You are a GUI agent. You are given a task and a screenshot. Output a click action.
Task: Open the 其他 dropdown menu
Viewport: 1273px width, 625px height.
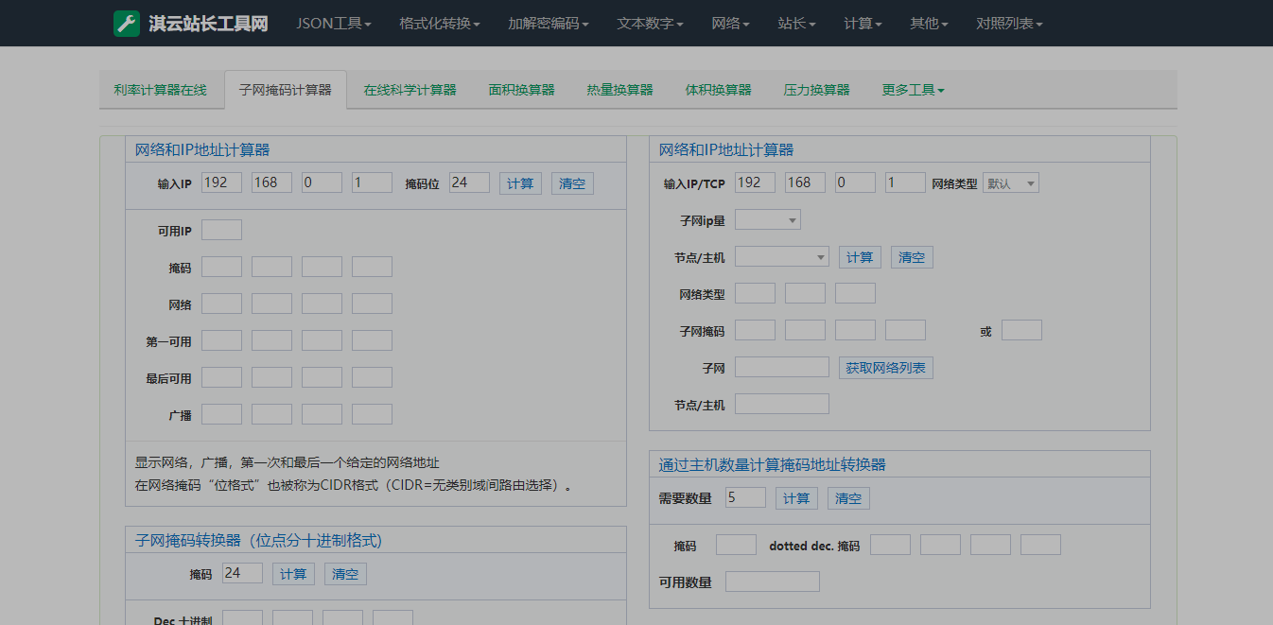point(930,24)
